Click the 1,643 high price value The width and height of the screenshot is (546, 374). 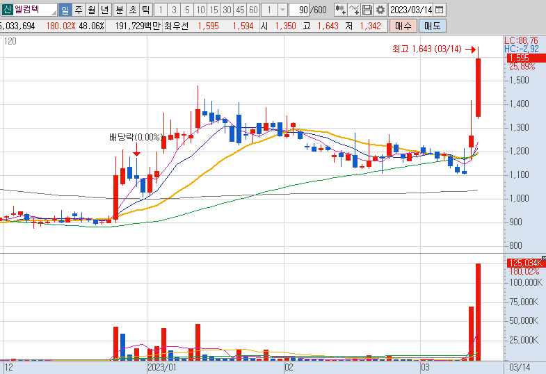click(x=328, y=26)
